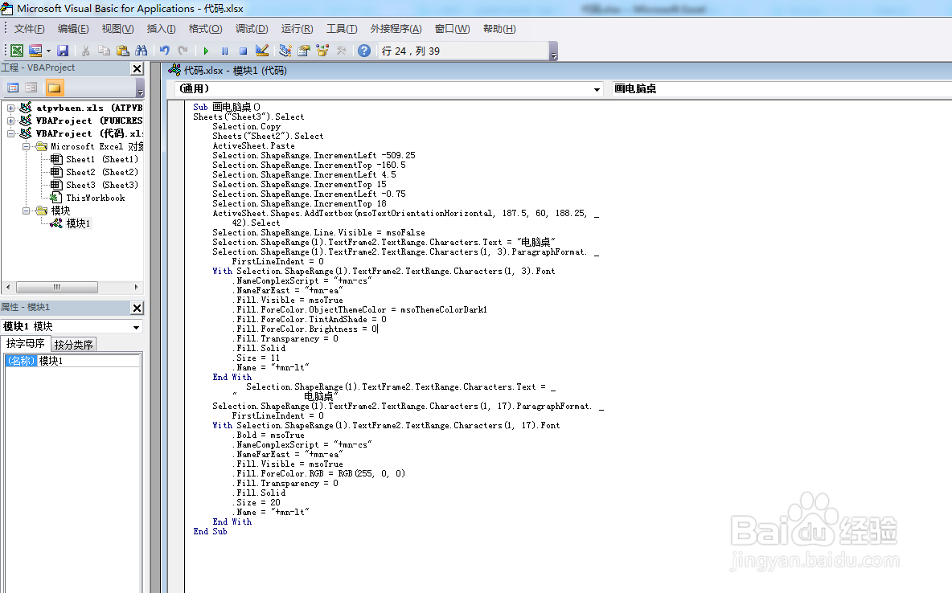
Task: Click project tree scroll right arrow
Action: (136, 287)
